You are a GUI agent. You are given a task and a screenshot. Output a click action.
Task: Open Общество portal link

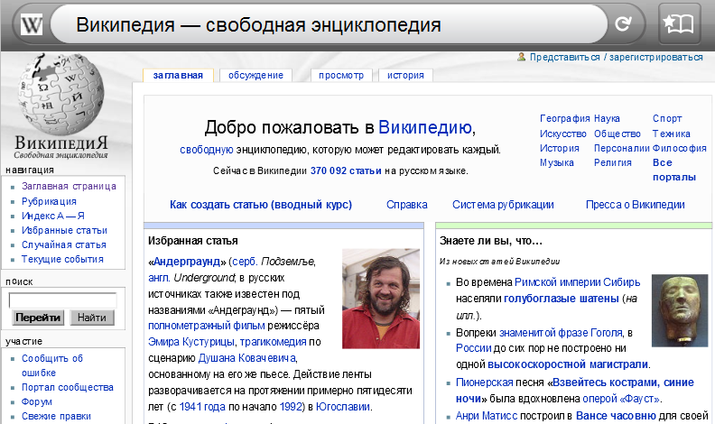coord(617,134)
